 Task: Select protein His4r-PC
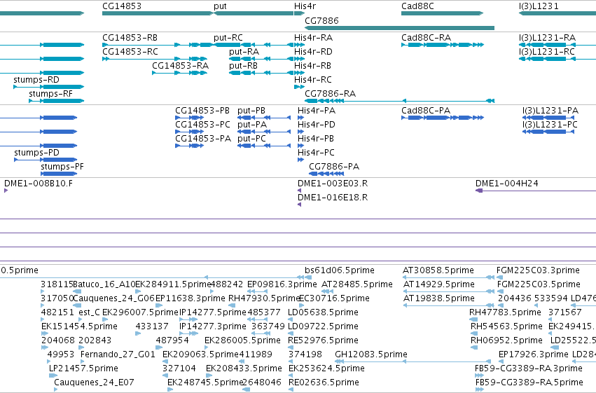[300, 160]
